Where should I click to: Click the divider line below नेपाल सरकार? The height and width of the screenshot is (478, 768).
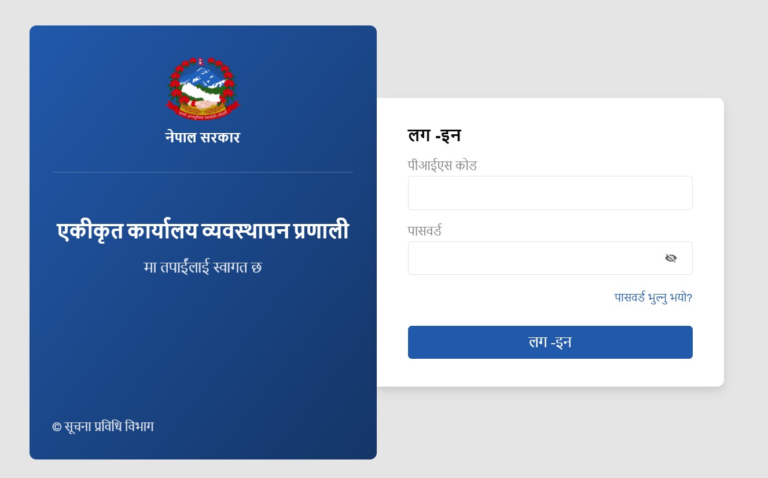point(203,172)
